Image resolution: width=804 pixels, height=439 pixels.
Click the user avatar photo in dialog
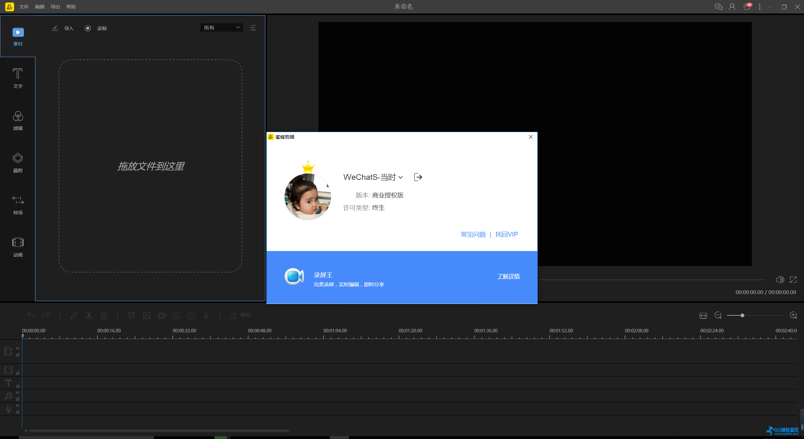308,197
